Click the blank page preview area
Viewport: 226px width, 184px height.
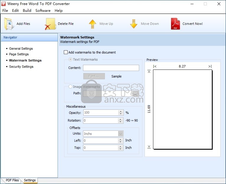[x=183, y=109]
